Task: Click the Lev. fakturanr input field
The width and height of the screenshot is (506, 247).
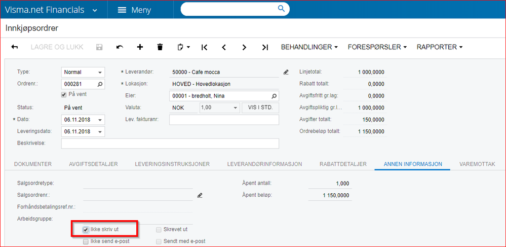Action: (x=224, y=120)
